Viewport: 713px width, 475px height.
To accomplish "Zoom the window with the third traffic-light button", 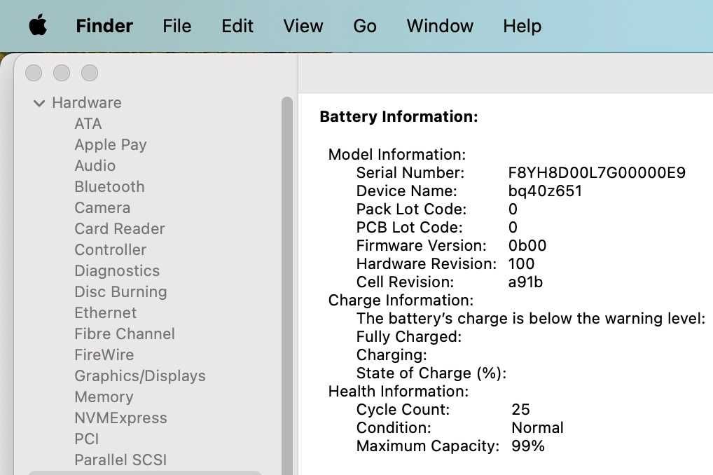I will (x=90, y=73).
